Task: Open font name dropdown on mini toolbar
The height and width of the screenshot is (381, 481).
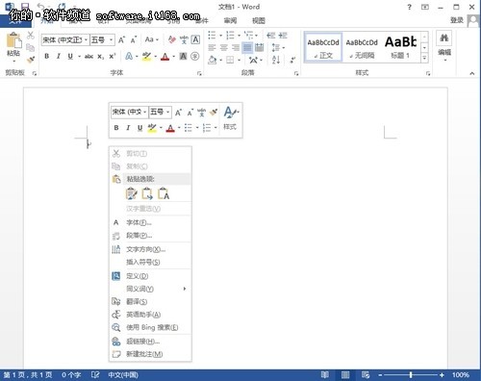Action: (x=145, y=112)
